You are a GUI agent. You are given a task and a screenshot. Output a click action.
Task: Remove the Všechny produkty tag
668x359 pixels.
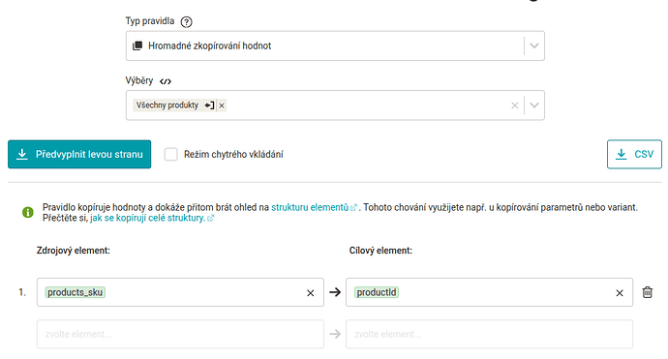[x=222, y=105]
